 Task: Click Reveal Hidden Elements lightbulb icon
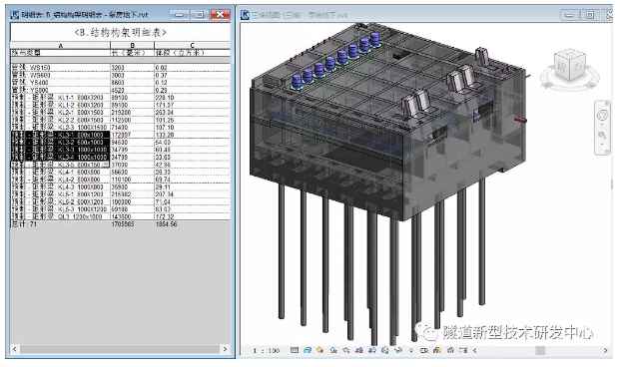pos(411,350)
